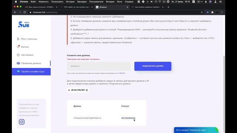Switch to the Настройка сервиса InstaSub tab
Viewport: 237px width, 133px height.
[x=147, y=7]
